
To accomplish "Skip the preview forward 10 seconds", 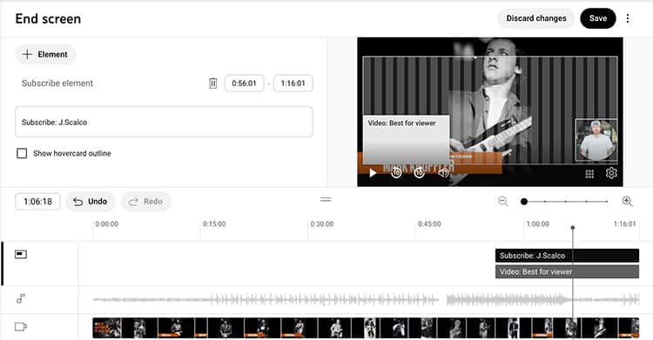I will (x=419, y=172).
